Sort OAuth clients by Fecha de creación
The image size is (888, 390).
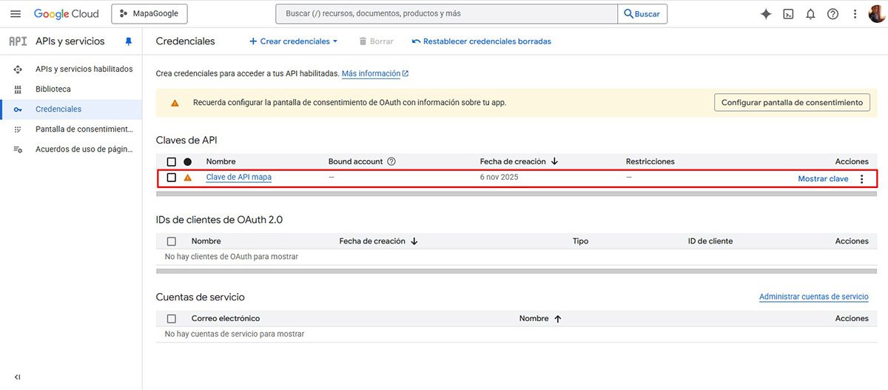click(378, 241)
